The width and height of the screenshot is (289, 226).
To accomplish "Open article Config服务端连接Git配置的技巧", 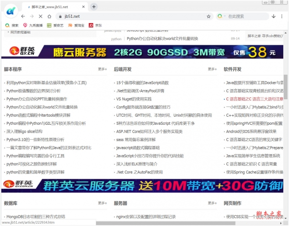I will 143,107.
